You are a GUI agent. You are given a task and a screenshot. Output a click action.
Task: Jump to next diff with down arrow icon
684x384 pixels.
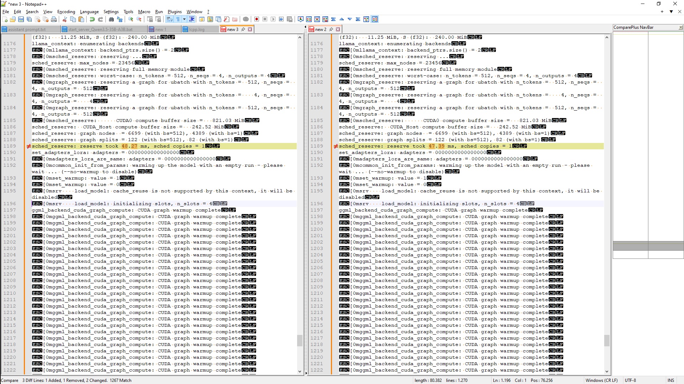coord(350,19)
